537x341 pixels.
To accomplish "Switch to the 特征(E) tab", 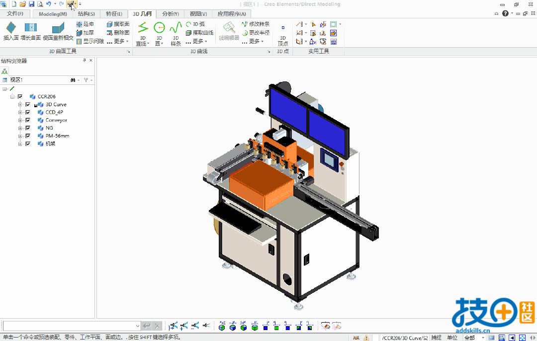I will coord(114,14).
